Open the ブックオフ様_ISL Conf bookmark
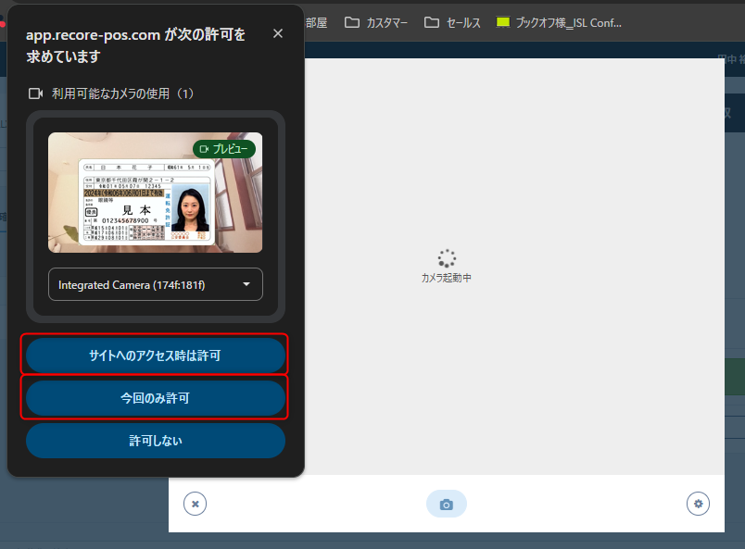This screenshot has height=549, width=745. pos(559,22)
